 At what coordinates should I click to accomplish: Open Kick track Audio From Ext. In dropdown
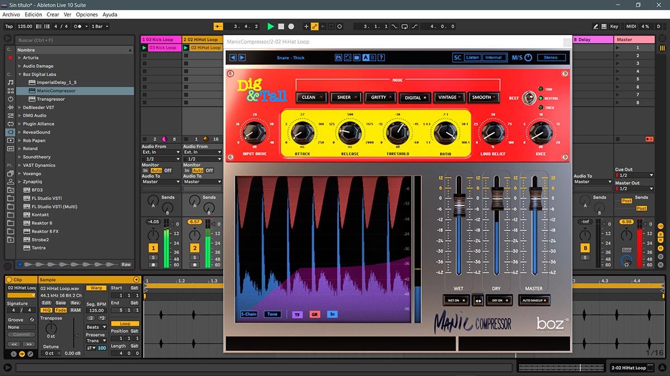(x=161, y=152)
